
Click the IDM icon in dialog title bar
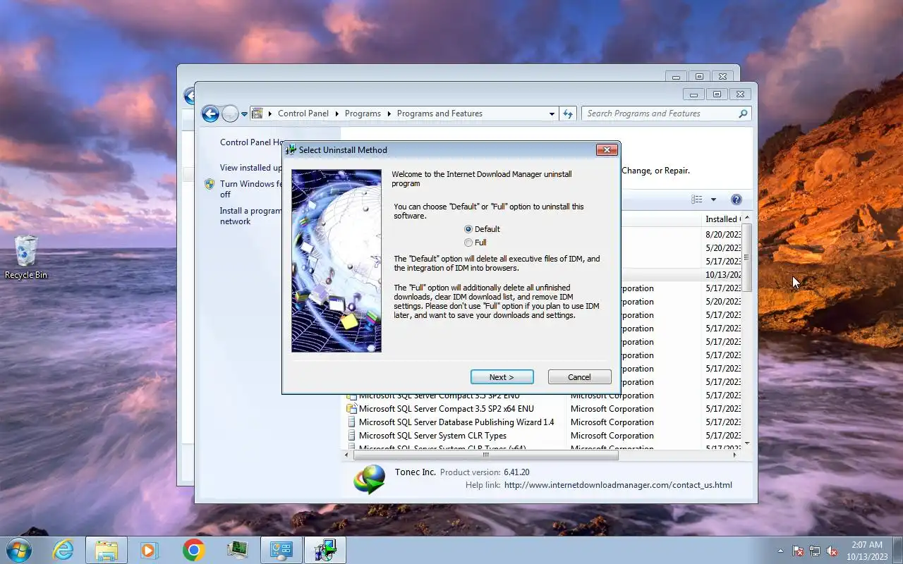tap(290, 149)
